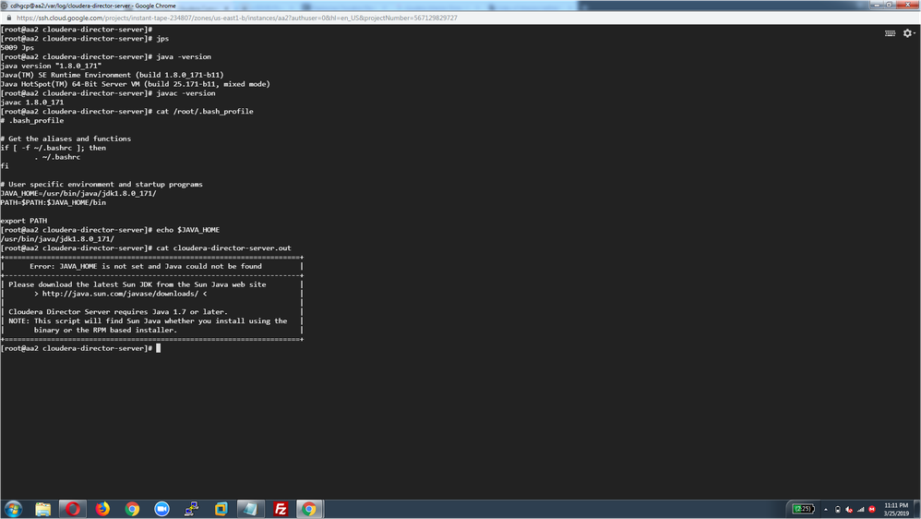Open the Zoom meeting app in taskbar
Screen dimensions: 921x519
[162, 509]
